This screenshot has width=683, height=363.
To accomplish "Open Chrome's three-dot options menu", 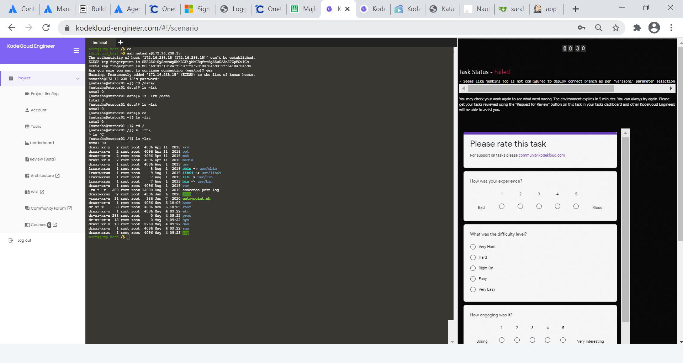I will pos(671,28).
